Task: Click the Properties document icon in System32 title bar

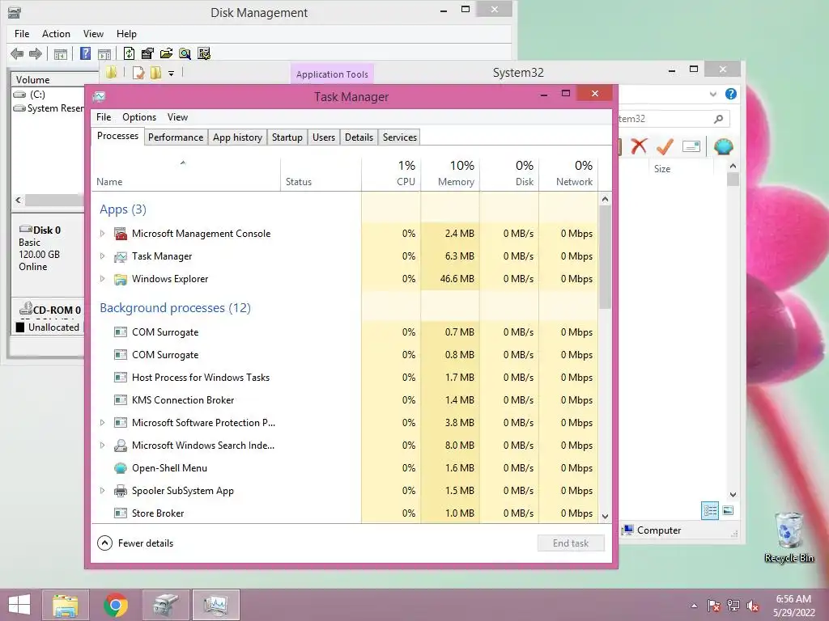Action: pos(138,73)
